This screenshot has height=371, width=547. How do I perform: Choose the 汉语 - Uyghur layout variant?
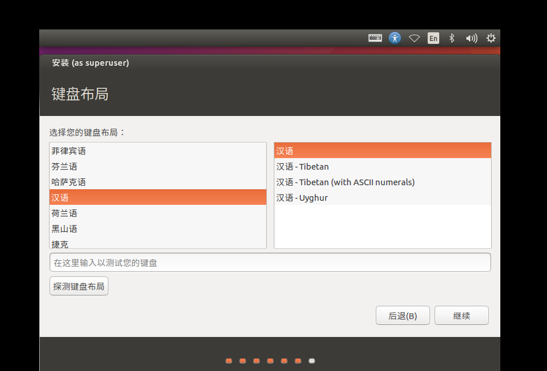click(x=383, y=197)
